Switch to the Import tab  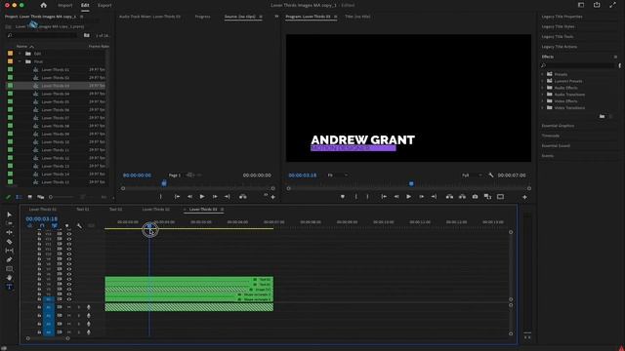tap(65, 6)
